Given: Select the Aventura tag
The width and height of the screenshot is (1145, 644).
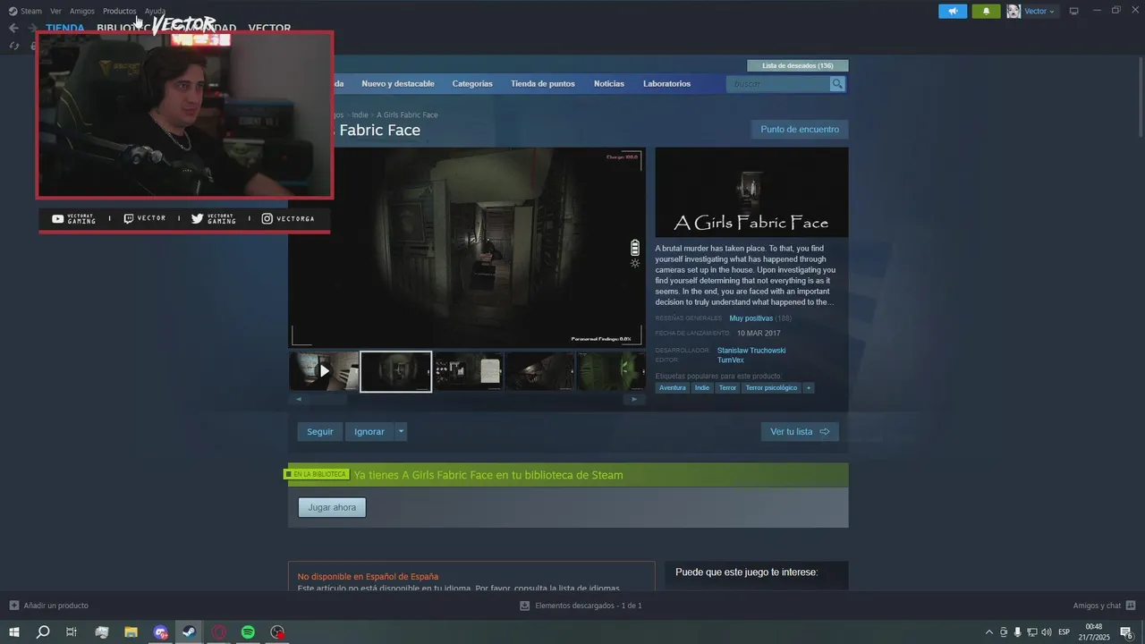Looking at the screenshot, I should (673, 388).
